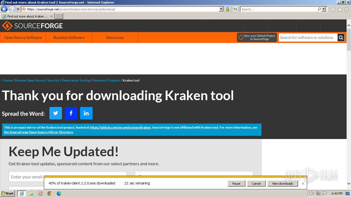Click the browser Back button
The height and width of the screenshot is (197, 351).
4,9
